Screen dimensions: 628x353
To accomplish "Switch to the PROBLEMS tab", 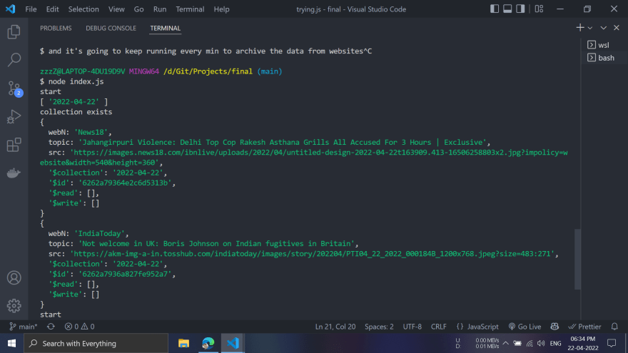I will point(56,28).
